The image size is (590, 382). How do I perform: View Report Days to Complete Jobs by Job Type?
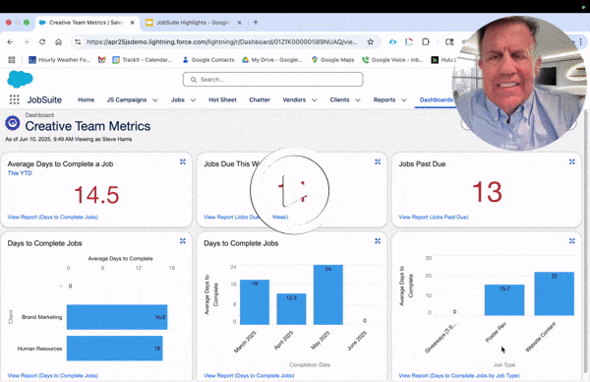[459, 375]
